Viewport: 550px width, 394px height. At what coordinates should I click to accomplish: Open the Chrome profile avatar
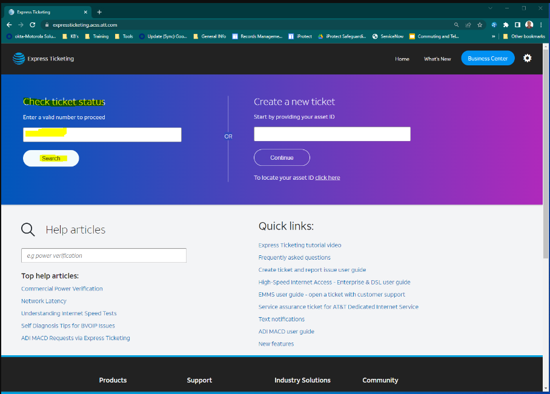point(529,25)
